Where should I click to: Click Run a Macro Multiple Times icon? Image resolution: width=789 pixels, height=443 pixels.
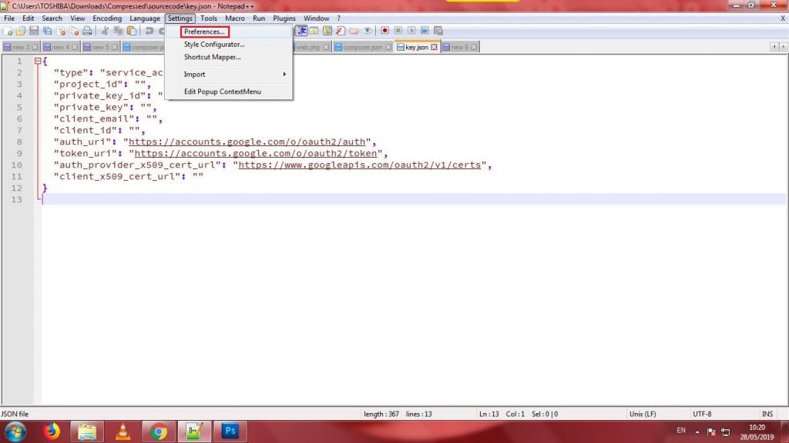[x=425, y=31]
